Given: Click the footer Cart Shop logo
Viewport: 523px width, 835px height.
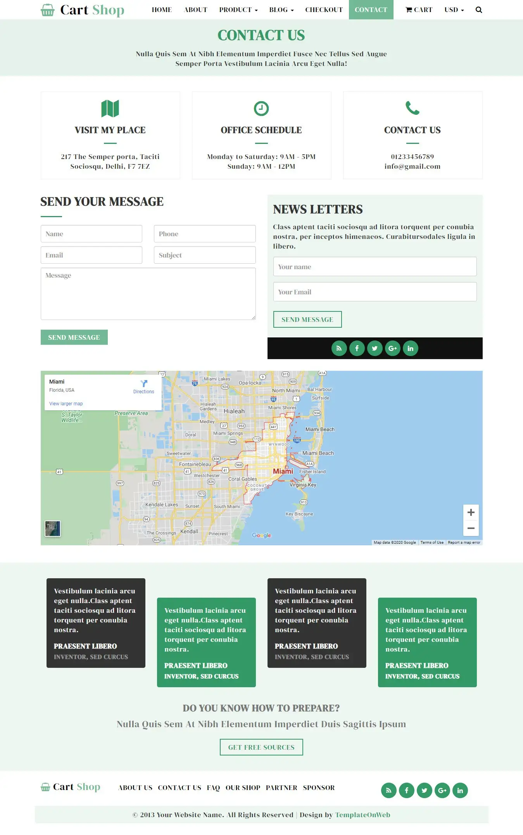Looking at the screenshot, I should (x=71, y=787).
